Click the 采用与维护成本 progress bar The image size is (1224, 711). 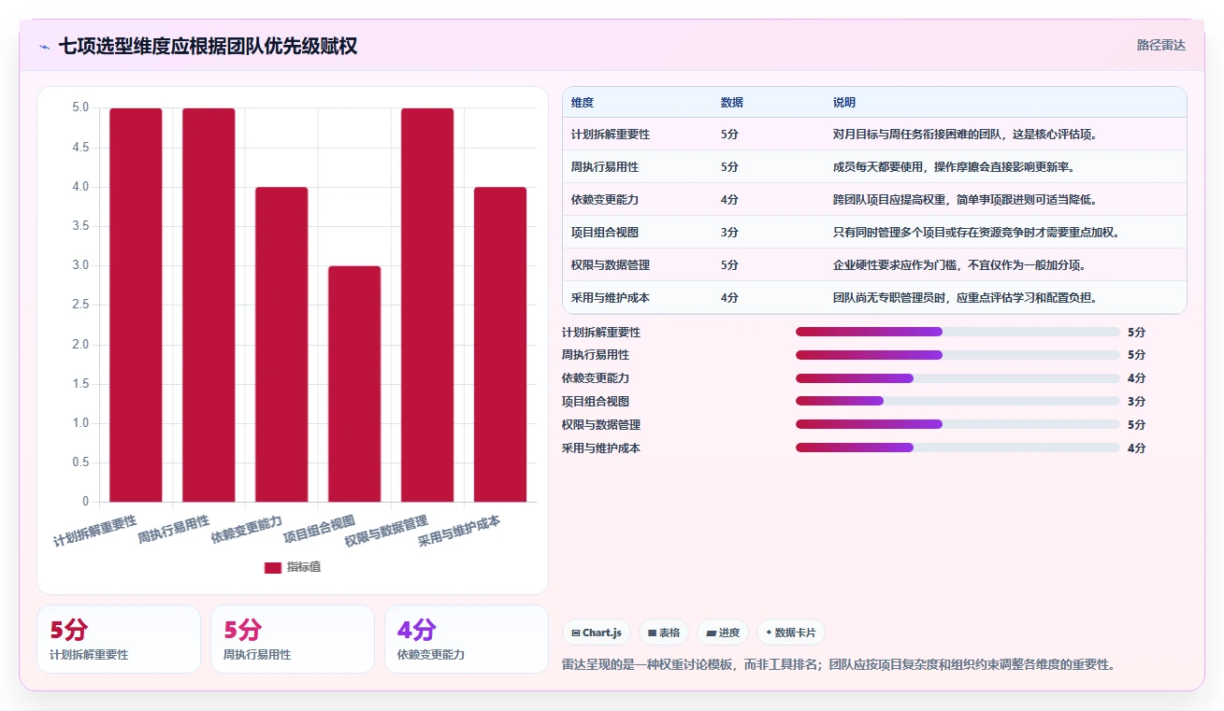pos(958,448)
